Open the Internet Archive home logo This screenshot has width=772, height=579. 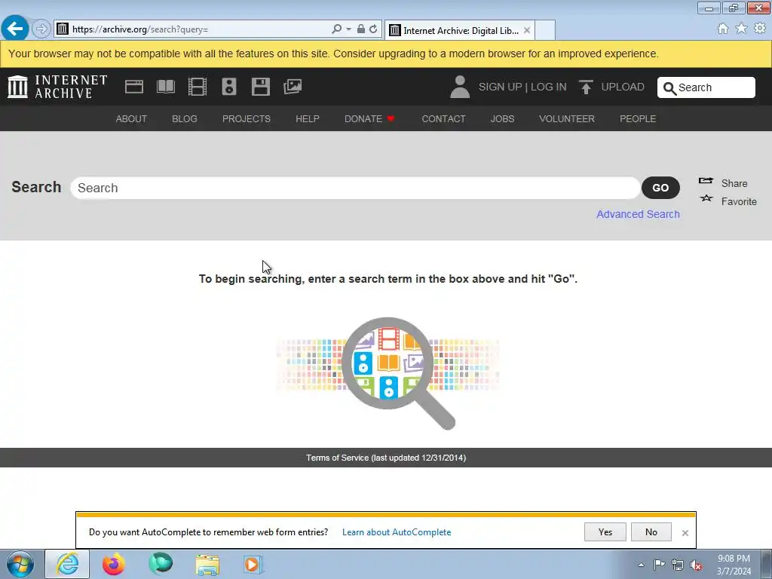57,87
